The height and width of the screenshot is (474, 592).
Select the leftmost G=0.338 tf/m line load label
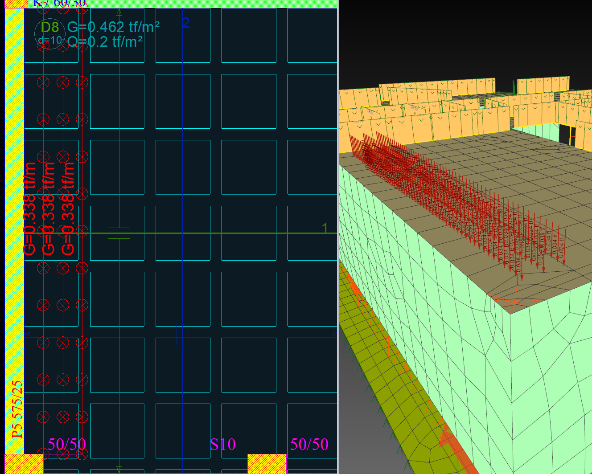[x=29, y=208]
